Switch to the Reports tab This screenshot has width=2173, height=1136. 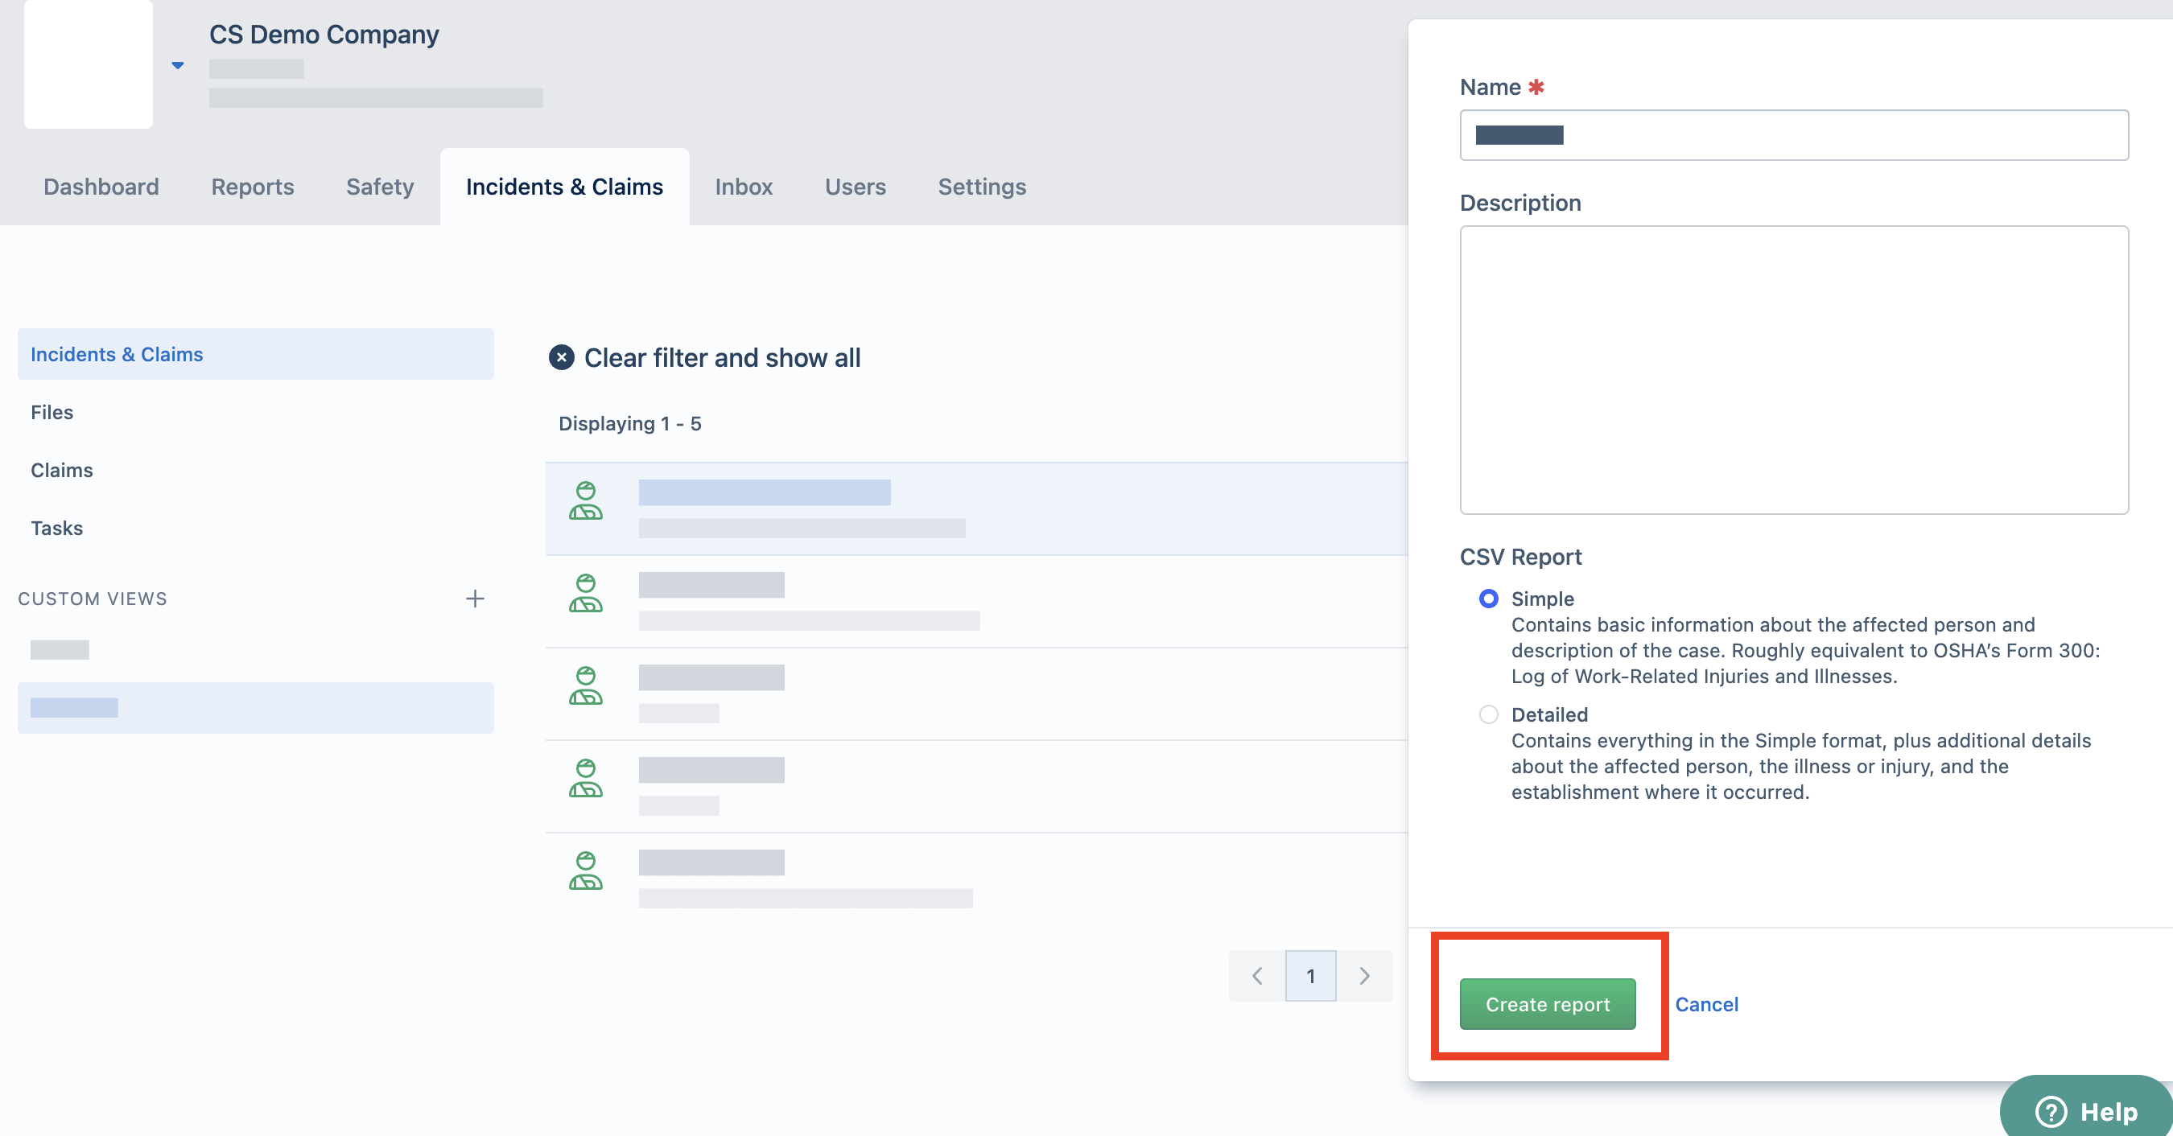[x=252, y=187]
